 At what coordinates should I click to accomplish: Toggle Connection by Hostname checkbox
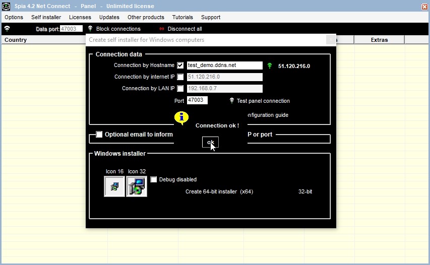pos(180,65)
